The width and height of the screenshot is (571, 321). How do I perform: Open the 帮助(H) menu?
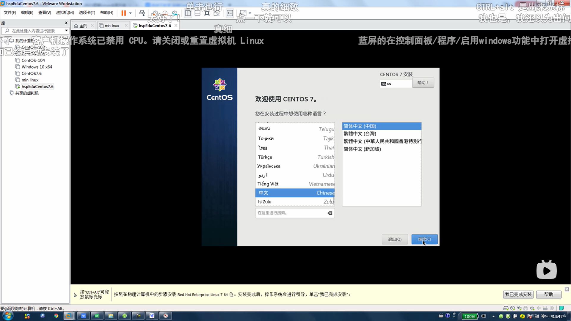pos(107,12)
